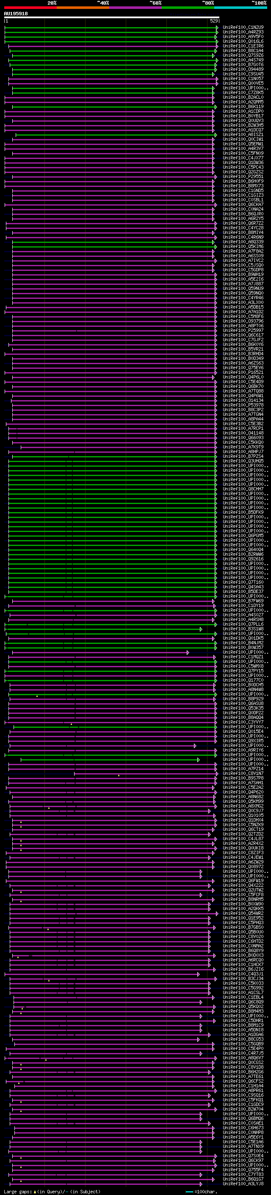271x1195 pixels.
Task: Select UniRef100_A4S749 entry
Action: point(243,60)
